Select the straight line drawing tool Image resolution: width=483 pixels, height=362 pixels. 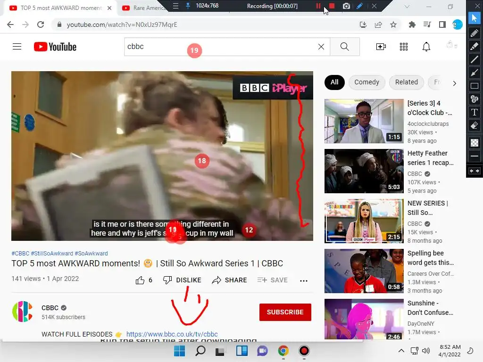pos(475,59)
